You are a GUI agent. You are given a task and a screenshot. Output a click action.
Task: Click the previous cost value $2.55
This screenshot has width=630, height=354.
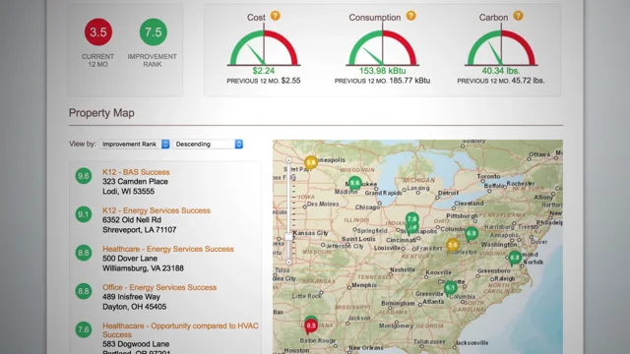(291, 81)
